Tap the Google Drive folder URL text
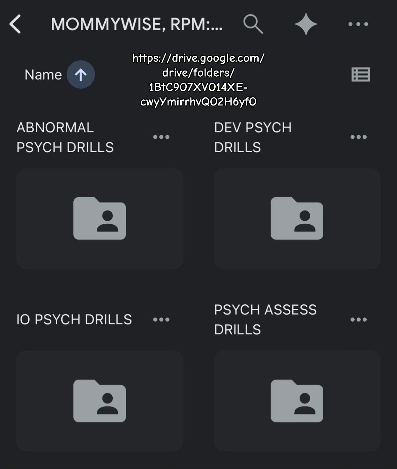 point(199,80)
